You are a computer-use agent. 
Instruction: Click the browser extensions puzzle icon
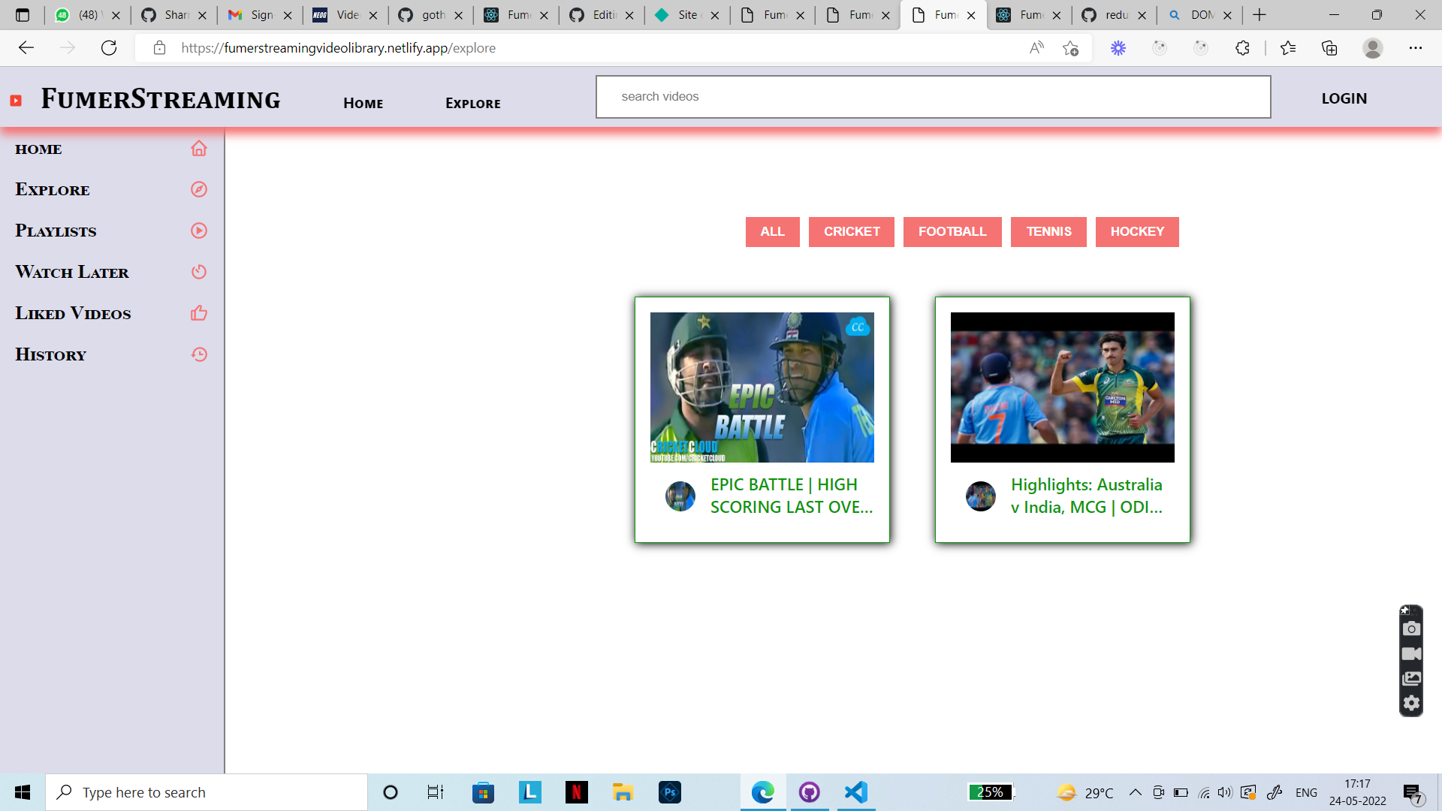click(x=1242, y=48)
